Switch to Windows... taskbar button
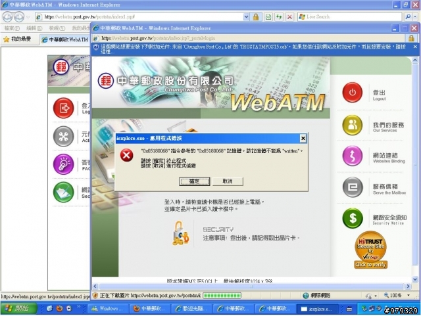Screen dimensions: 421x316 point(108,309)
